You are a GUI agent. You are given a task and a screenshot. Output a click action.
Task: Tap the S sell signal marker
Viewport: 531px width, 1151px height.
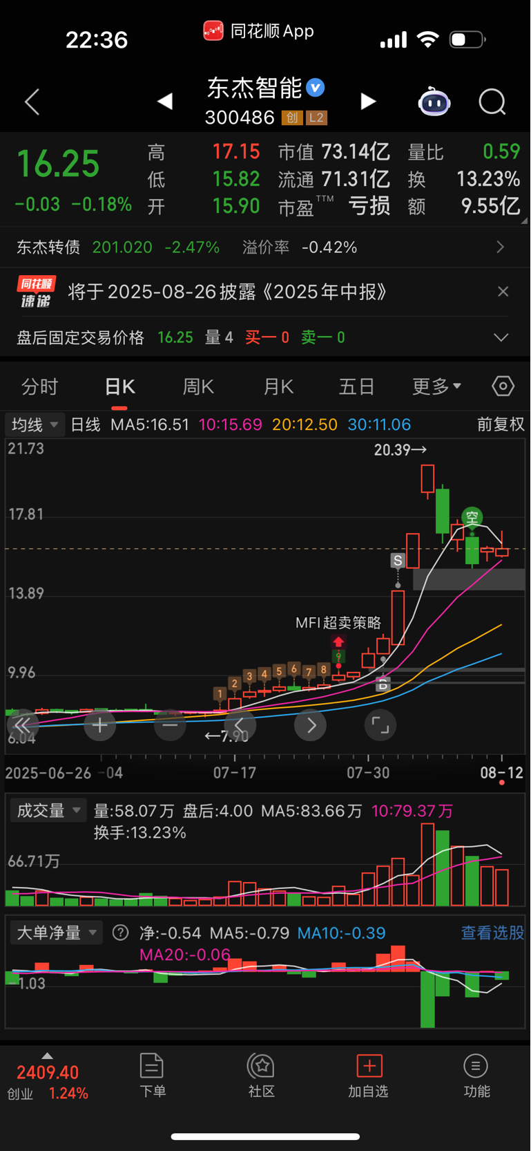click(398, 561)
